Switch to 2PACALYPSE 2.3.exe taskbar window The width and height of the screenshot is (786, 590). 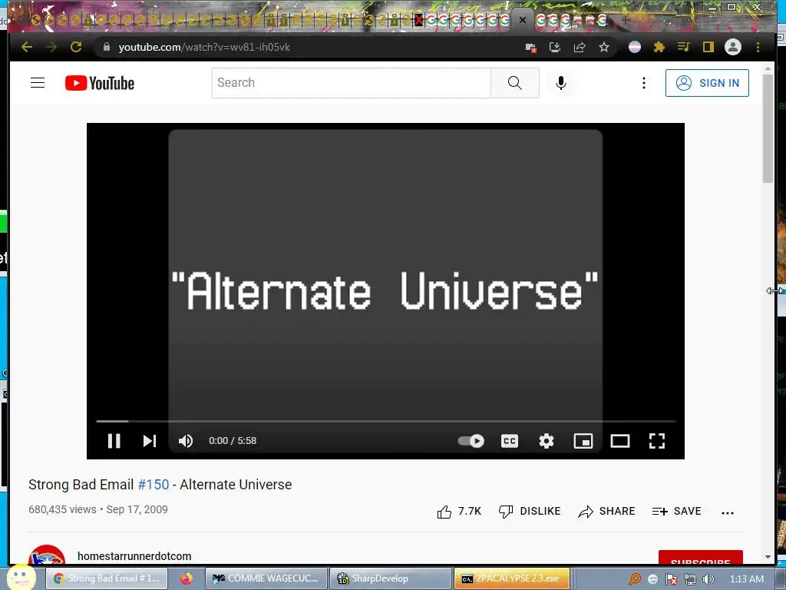[512, 578]
